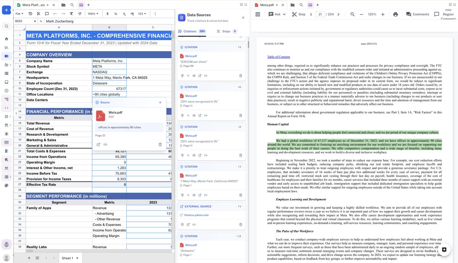Image resolution: width=458 pixels, height=263 pixels.
Task: Toggle eye visibility on H8 citation card
Action: (x=194, y=115)
